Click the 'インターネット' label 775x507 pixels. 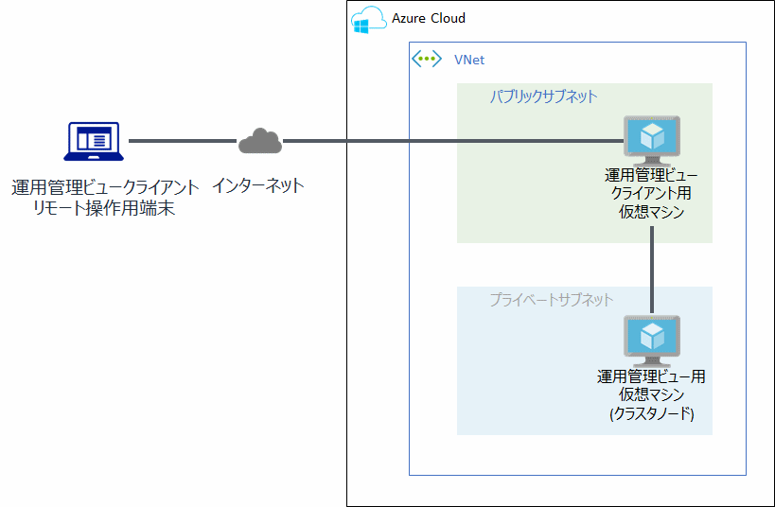pyautogui.click(x=258, y=185)
